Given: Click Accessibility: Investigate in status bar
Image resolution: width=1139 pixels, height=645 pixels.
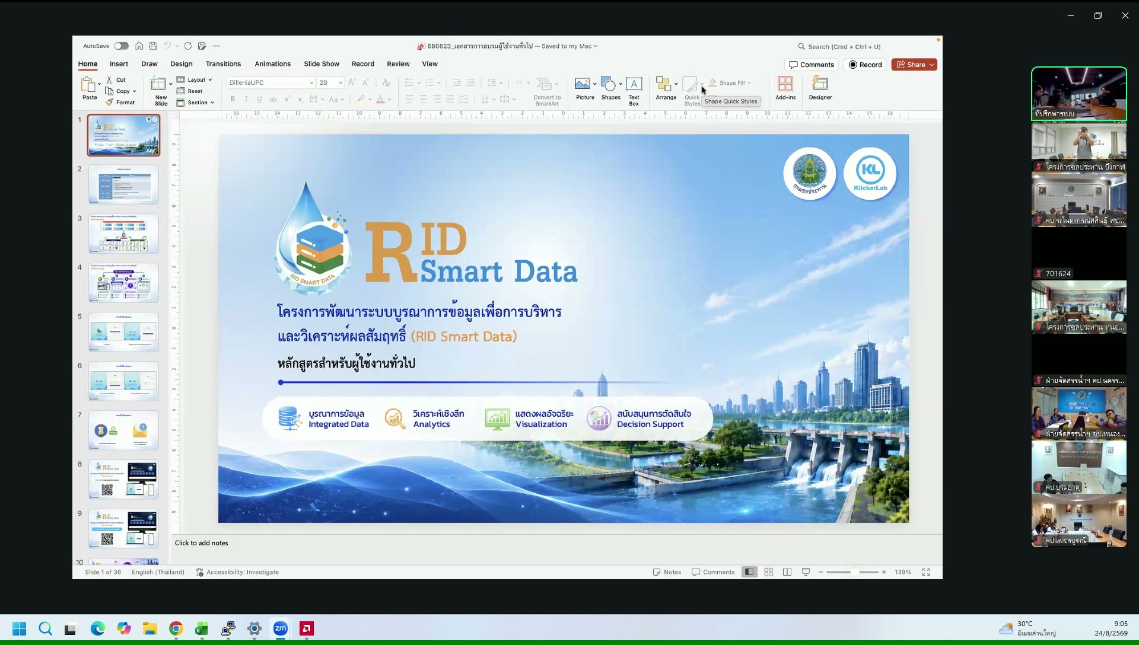Looking at the screenshot, I should click(x=237, y=572).
